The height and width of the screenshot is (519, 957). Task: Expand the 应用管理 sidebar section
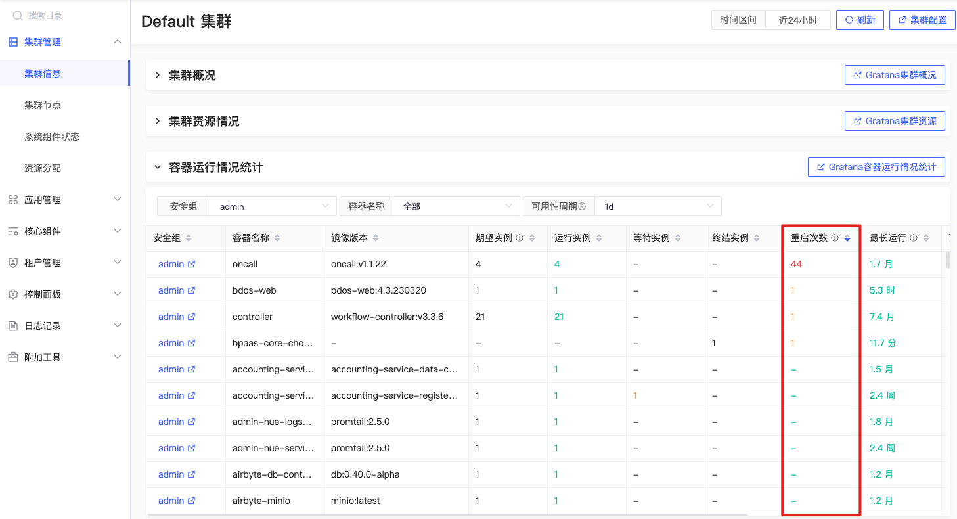(x=118, y=200)
